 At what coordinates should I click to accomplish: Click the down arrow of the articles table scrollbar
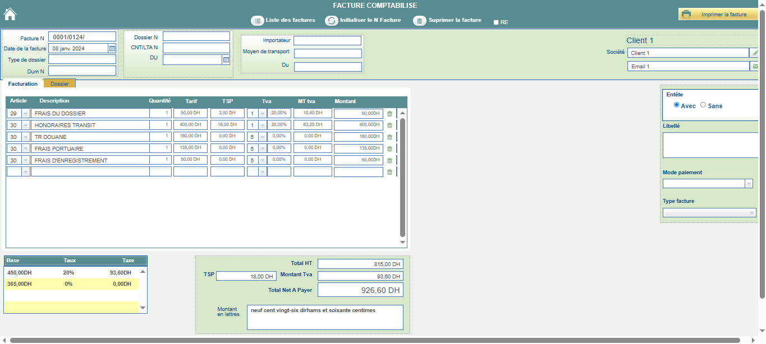click(x=402, y=243)
